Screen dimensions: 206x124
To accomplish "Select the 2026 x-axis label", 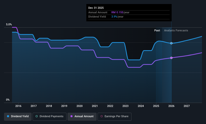I will click(x=171, y=106).
